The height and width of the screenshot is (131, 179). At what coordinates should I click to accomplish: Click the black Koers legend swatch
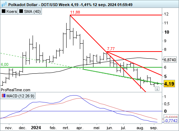click(x=4, y=11)
